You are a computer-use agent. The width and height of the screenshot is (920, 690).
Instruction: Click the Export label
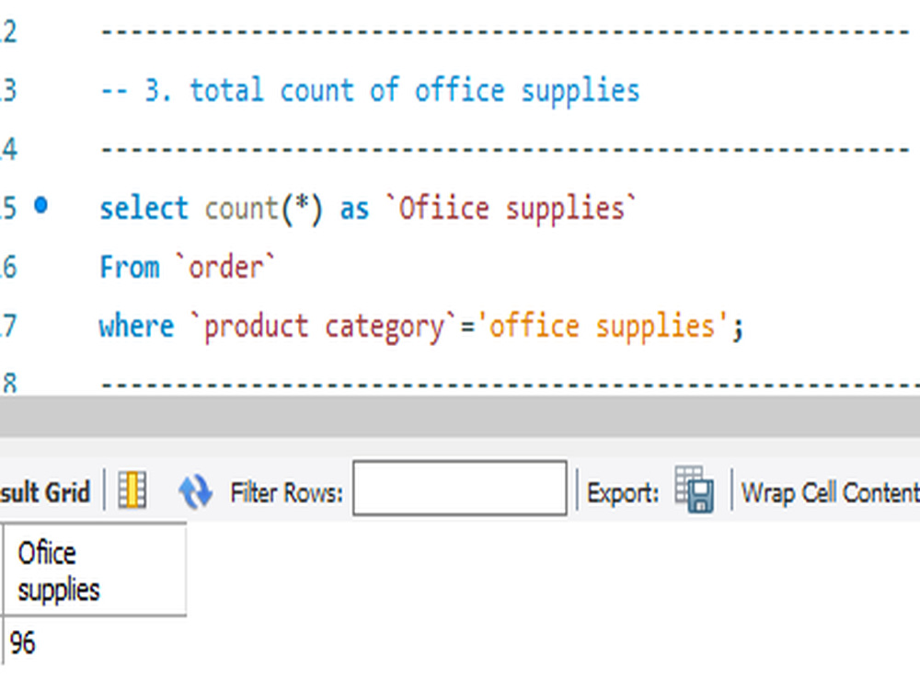[x=623, y=493]
